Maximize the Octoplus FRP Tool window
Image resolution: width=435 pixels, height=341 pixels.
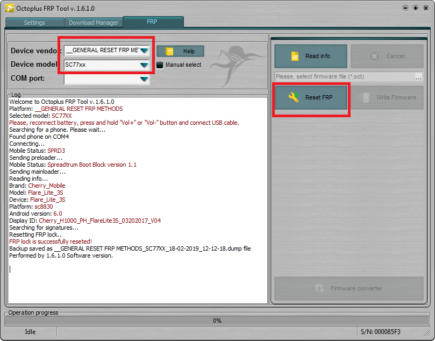415,8
